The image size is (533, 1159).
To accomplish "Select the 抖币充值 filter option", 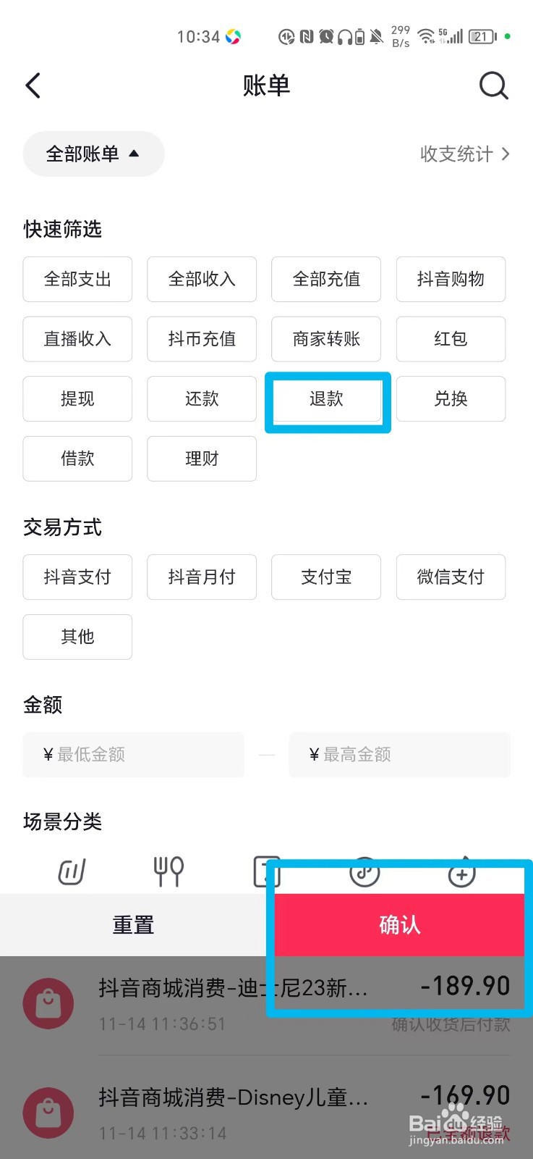I will pos(202,339).
